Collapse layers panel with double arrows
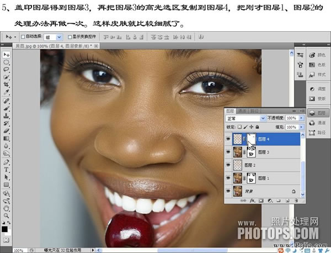 pos(294,110)
